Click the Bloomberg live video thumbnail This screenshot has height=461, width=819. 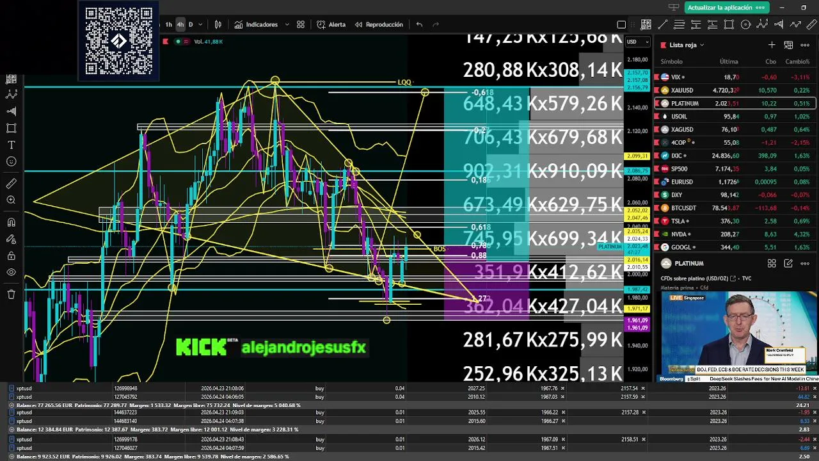pyautogui.click(x=739, y=337)
